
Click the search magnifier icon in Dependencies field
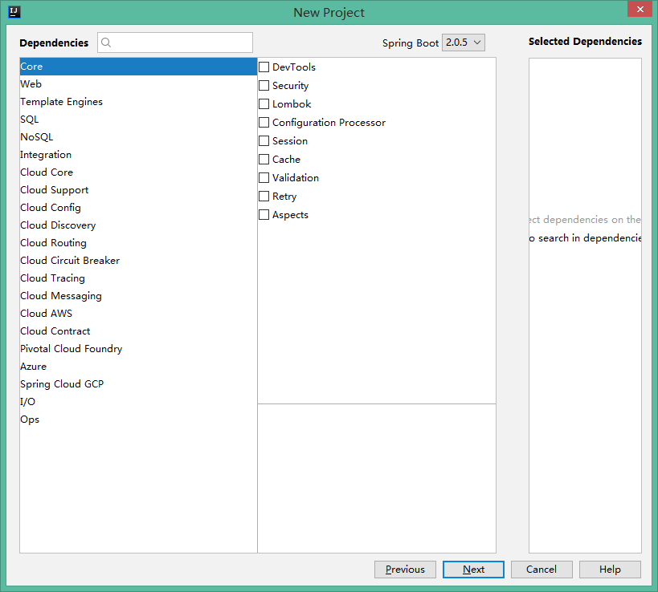coord(106,43)
